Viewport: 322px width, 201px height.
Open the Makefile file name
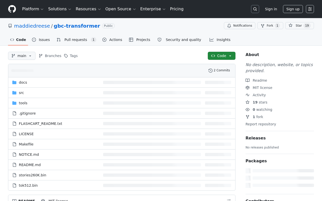[26, 144]
